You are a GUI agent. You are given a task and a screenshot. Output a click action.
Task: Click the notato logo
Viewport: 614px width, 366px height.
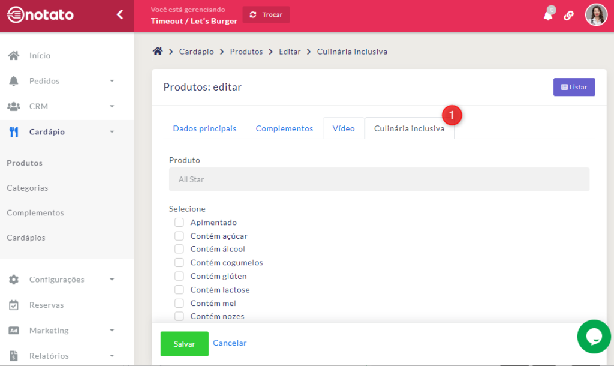tap(40, 15)
